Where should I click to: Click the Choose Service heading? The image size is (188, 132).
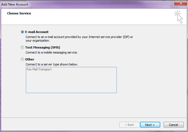tap(19, 13)
